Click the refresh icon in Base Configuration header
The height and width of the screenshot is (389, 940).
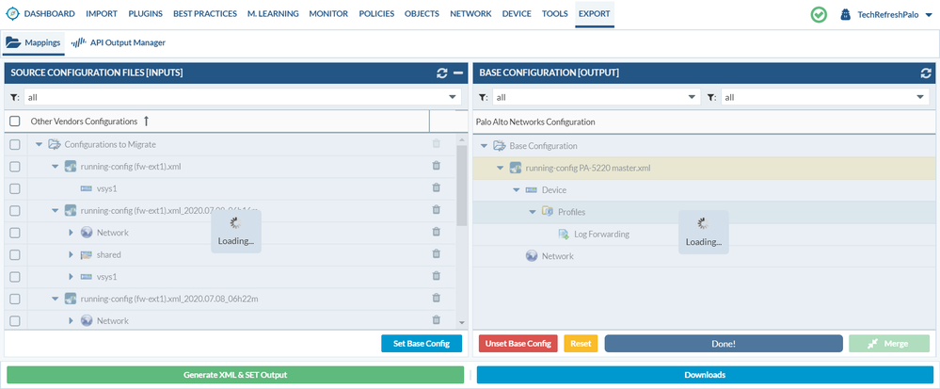(x=925, y=73)
